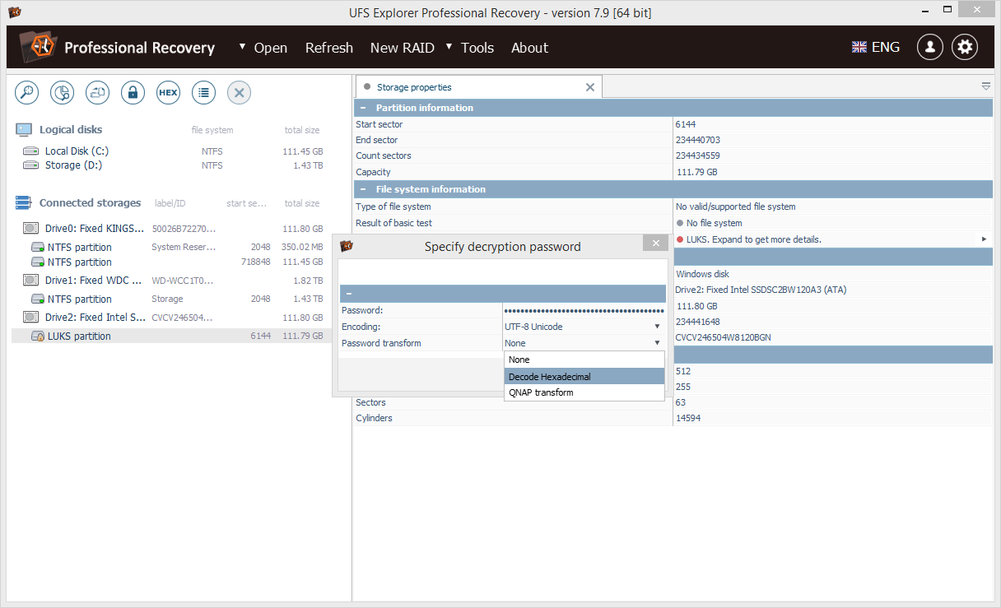1001x608 pixels.
Task: Open the tab list dropdown arrow
Action: [x=986, y=86]
